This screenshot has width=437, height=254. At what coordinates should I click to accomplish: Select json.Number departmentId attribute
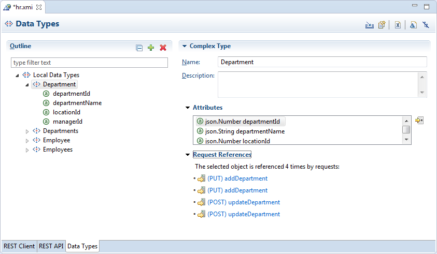click(x=241, y=122)
